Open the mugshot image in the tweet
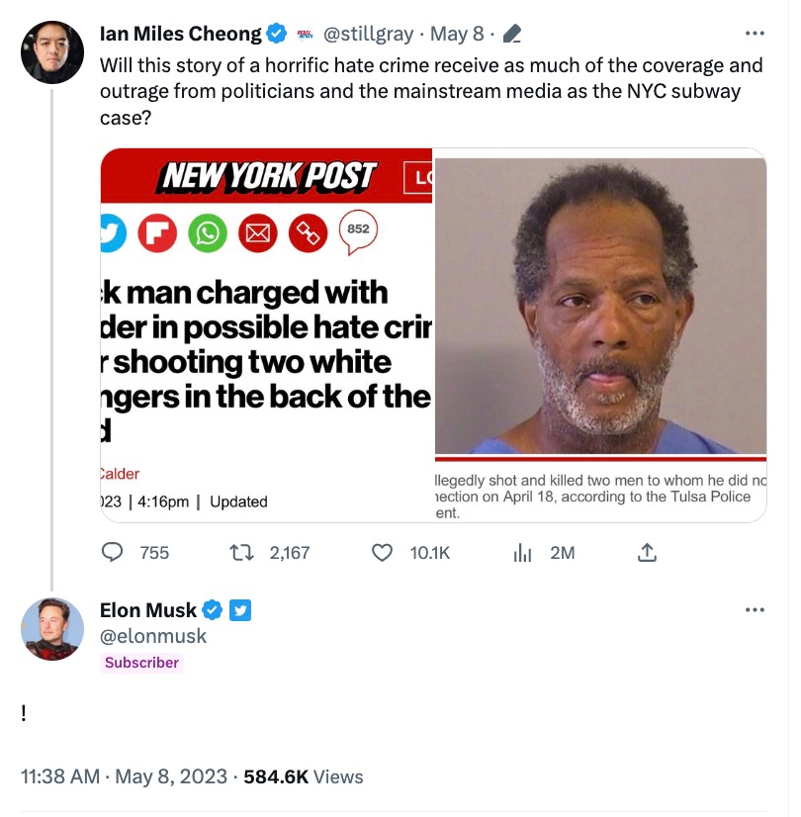Screen dimensions: 801x817 coord(600,307)
